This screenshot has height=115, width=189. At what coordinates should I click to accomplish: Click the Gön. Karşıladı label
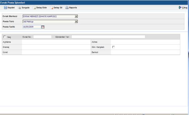[x=98, y=47]
